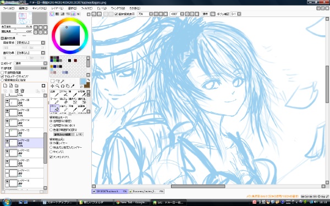
Task: Collapse the 画材効果 section expander
Action: (x=2, y=38)
